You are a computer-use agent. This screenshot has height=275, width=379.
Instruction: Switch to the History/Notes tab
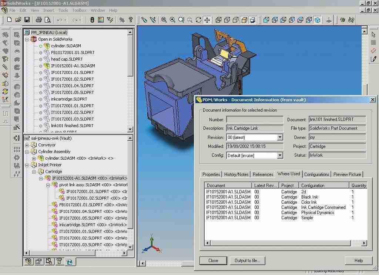click(237, 174)
